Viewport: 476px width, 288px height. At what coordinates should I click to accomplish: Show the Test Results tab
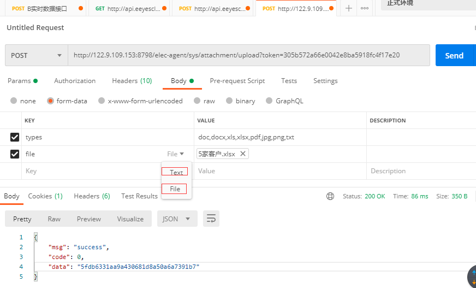tap(139, 196)
